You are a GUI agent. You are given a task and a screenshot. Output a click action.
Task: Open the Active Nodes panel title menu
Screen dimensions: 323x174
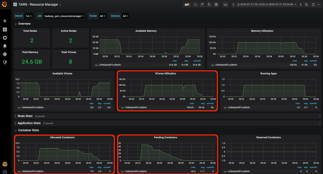tap(69, 31)
